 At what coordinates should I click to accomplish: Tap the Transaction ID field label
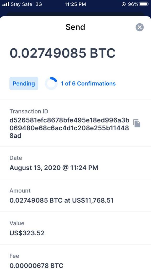(x=29, y=111)
